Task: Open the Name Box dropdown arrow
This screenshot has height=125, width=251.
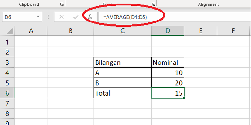Action: click(38, 17)
